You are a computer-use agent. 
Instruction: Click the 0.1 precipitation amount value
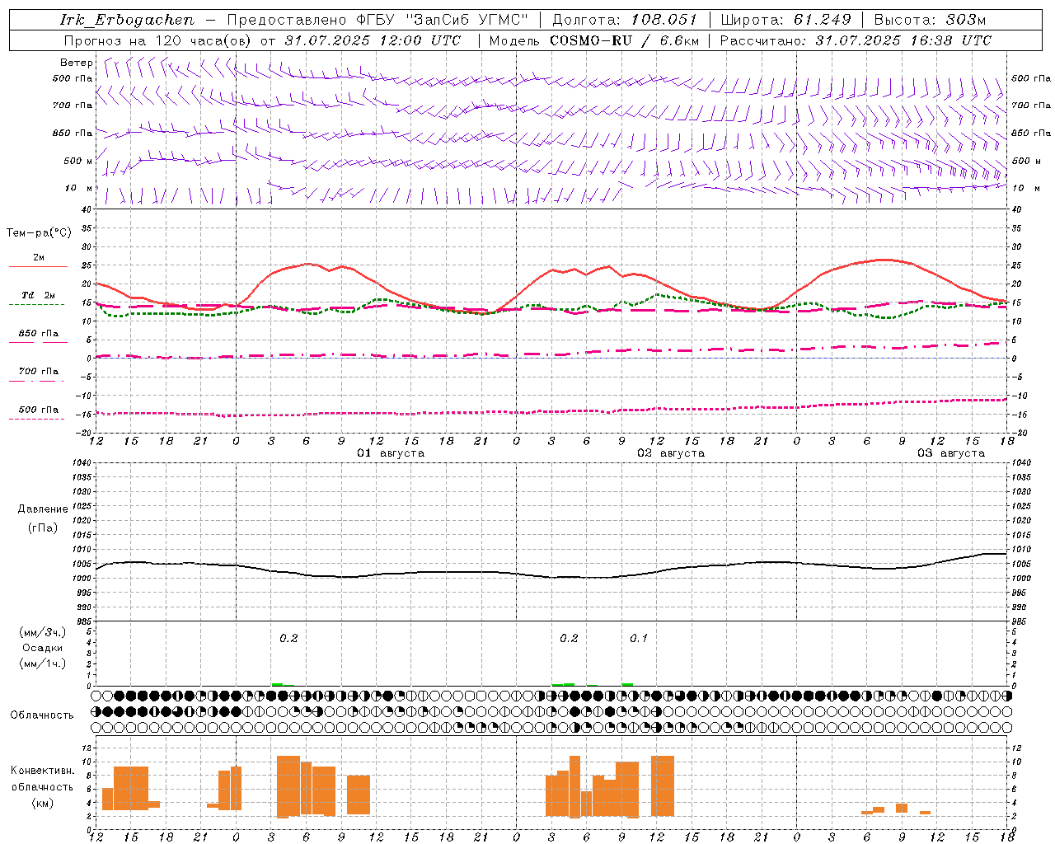pos(639,639)
